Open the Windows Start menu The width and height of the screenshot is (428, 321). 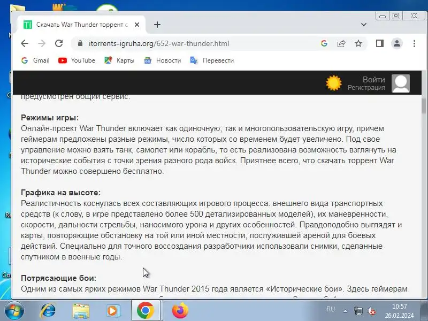pyautogui.click(x=14, y=310)
